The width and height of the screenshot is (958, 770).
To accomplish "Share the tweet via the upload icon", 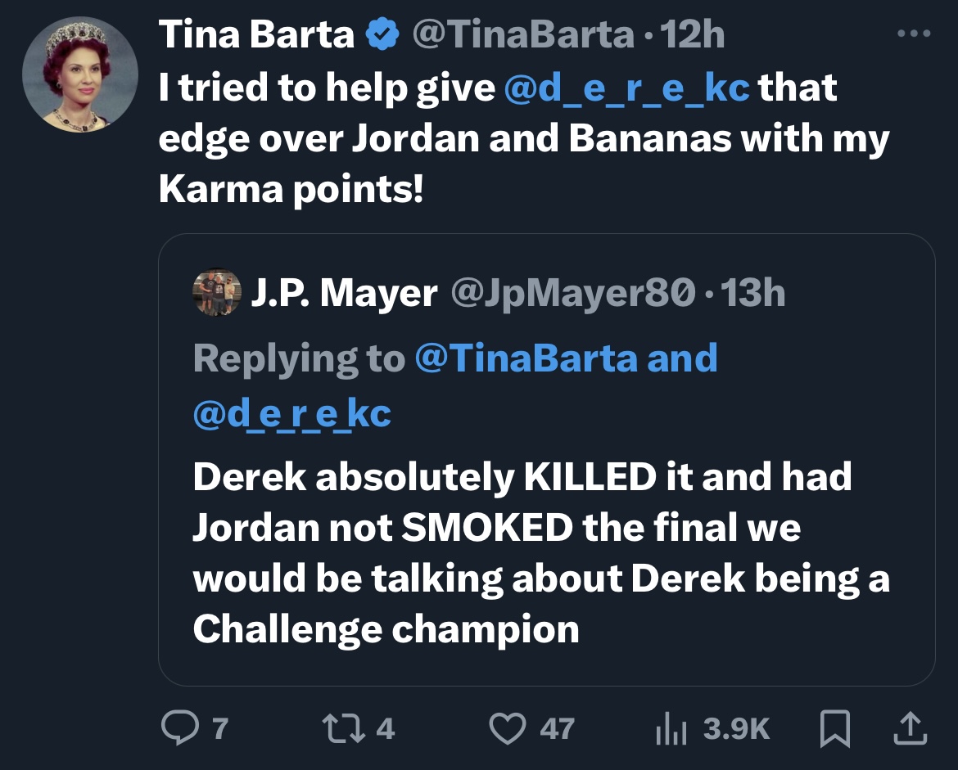I will click(911, 728).
